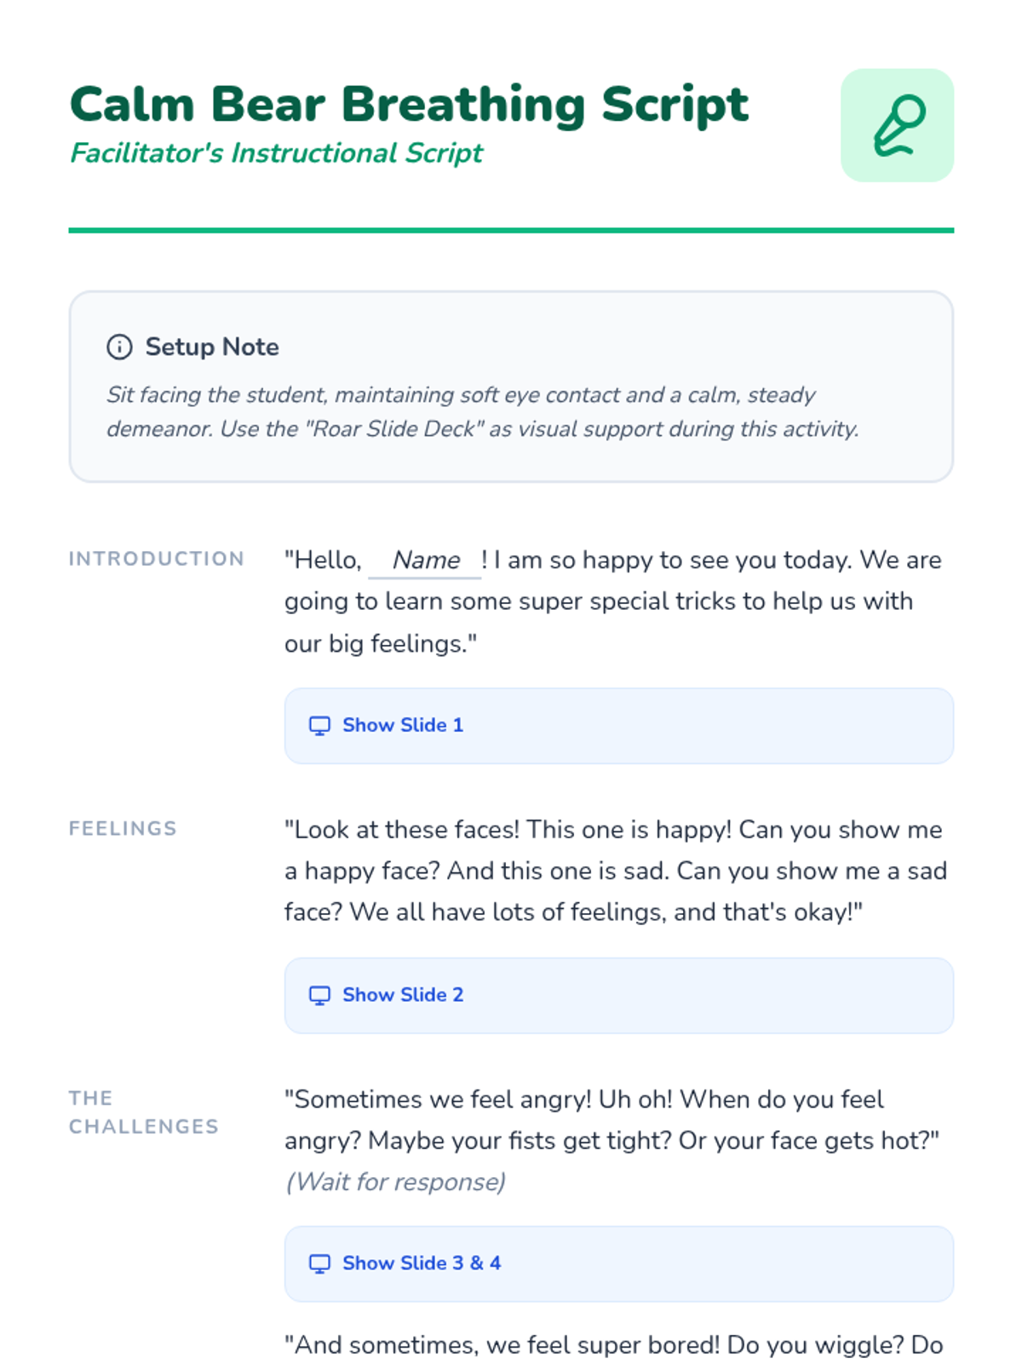Click the green divider line under header
The width and height of the screenshot is (1022, 1363).
pos(511,230)
